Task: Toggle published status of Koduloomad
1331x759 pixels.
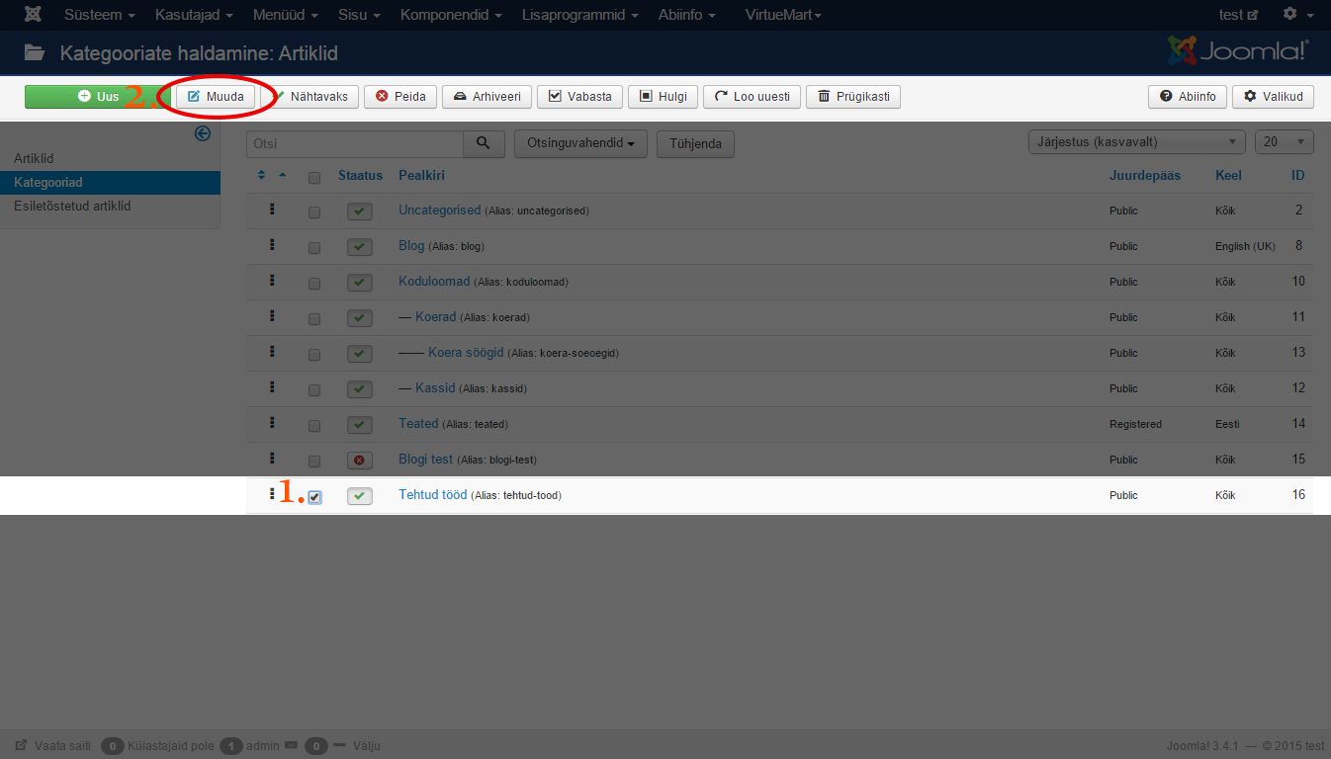Action: pos(360,283)
